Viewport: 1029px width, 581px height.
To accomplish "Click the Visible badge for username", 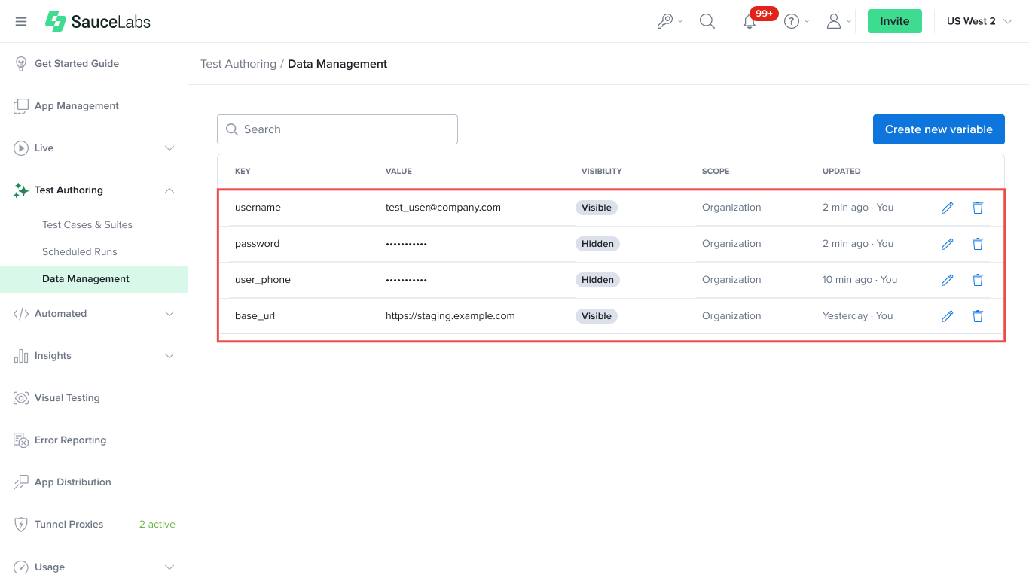I will tap(597, 208).
